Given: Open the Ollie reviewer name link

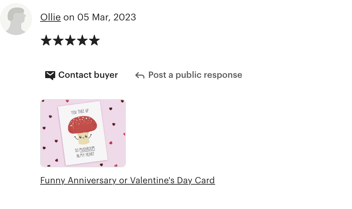Looking at the screenshot, I should tap(51, 17).
